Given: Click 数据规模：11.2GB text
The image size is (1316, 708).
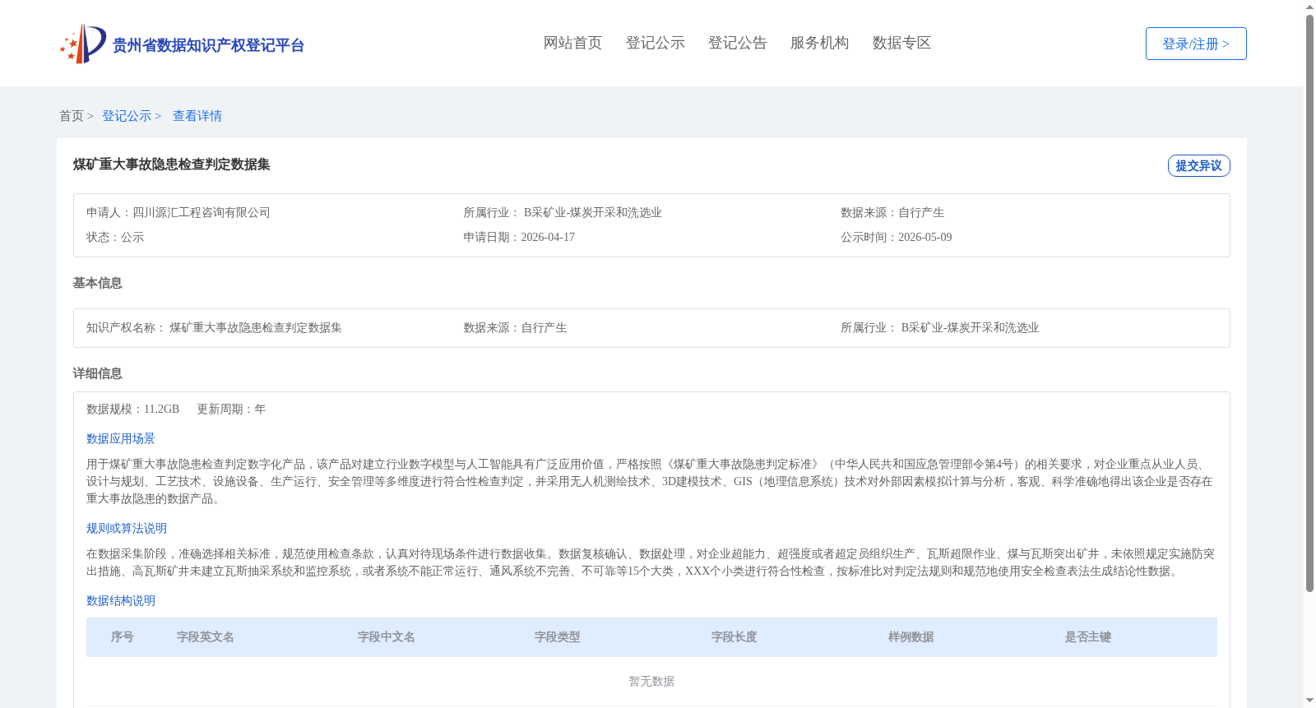Looking at the screenshot, I should pos(132,409).
